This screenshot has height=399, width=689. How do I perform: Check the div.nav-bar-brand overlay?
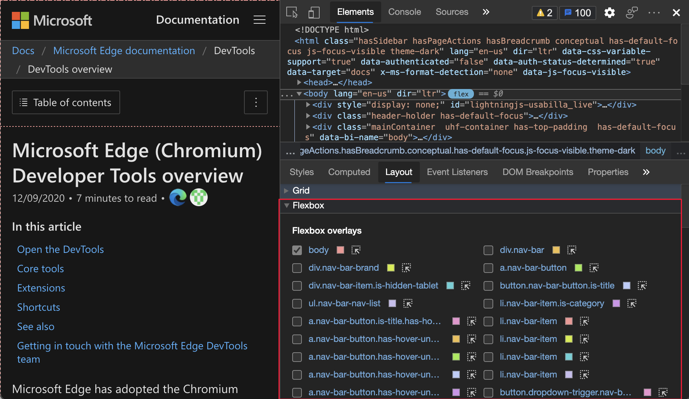(297, 268)
